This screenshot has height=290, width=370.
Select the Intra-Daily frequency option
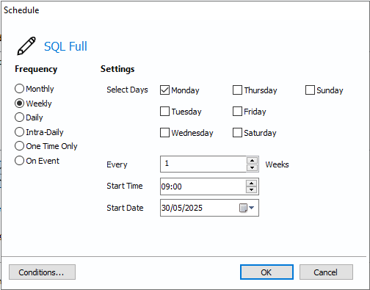19,132
